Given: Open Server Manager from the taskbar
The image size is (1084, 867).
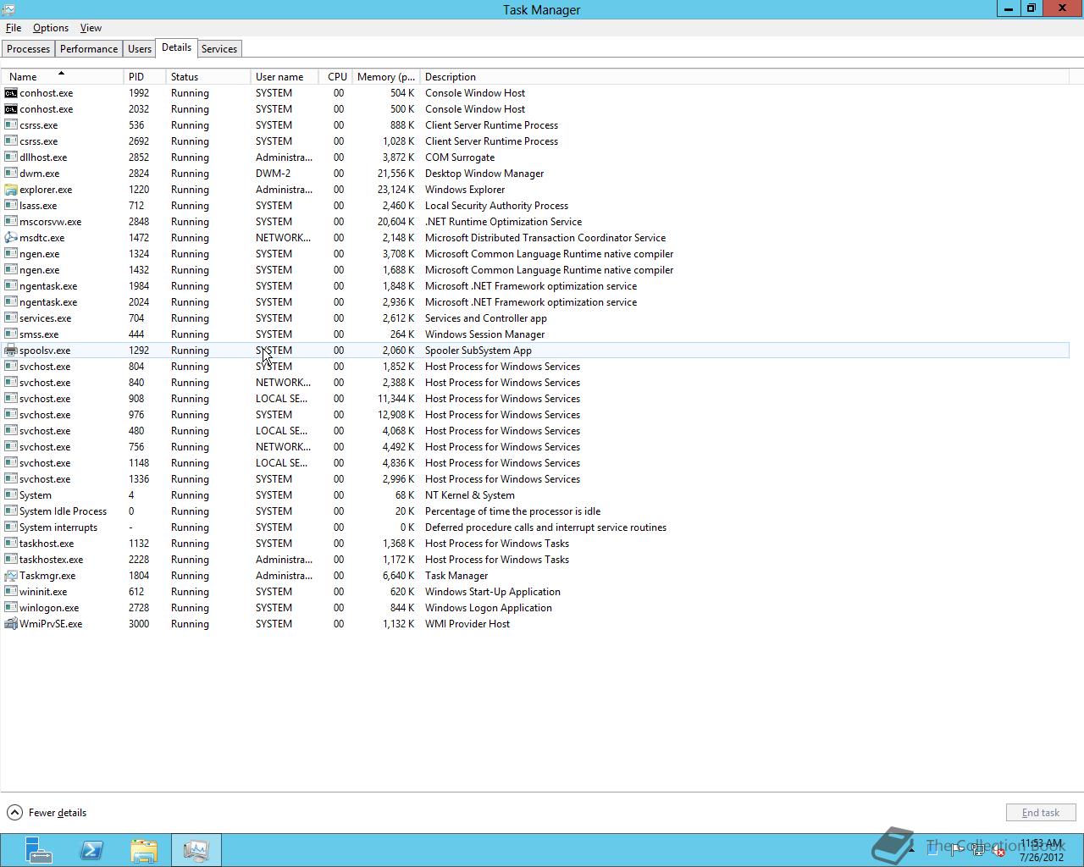Looking at the screenshot, I should click(38, 850).
